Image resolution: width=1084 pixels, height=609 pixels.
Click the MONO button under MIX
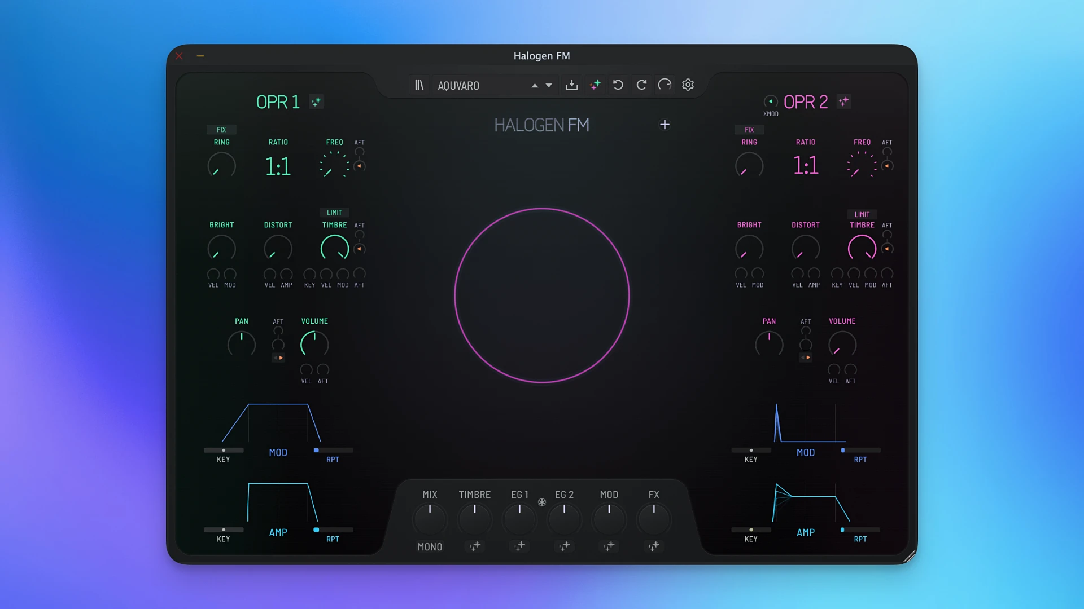pyautogui.click(x=430, y=547)
